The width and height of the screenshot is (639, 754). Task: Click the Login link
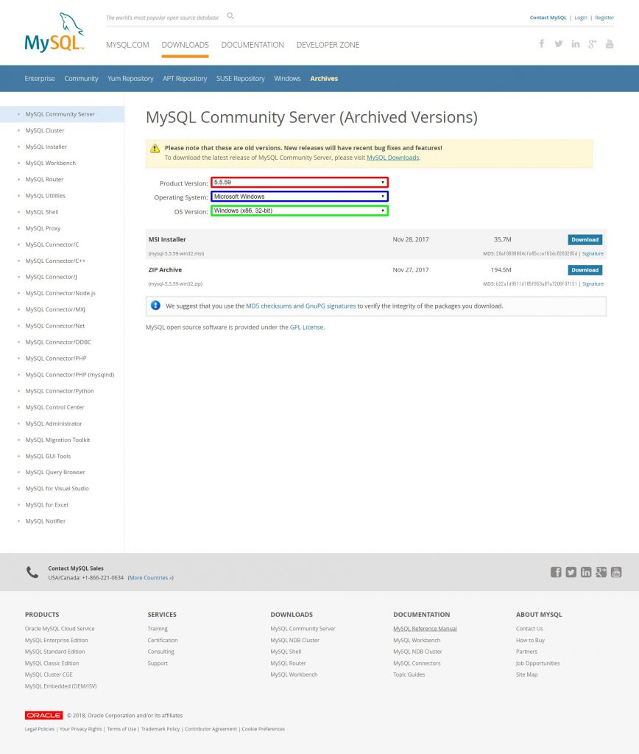click(581, 18)
